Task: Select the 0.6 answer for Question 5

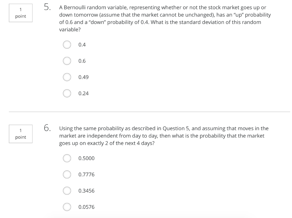Action: (67, 61)
